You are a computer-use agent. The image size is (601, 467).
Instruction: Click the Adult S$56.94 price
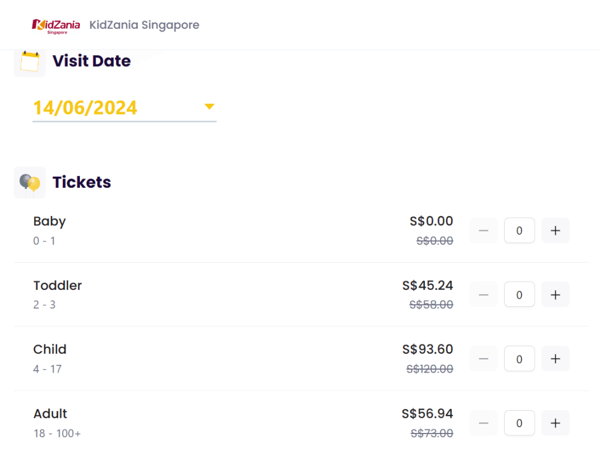427,414
